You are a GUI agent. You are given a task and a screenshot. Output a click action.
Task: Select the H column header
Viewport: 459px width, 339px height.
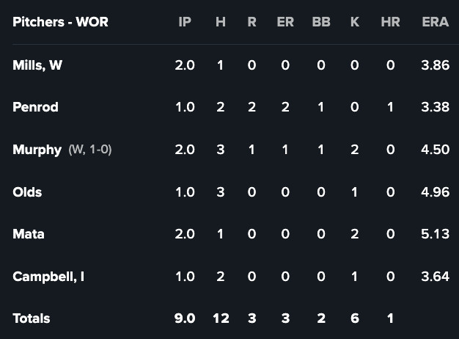tap(221, 22)
